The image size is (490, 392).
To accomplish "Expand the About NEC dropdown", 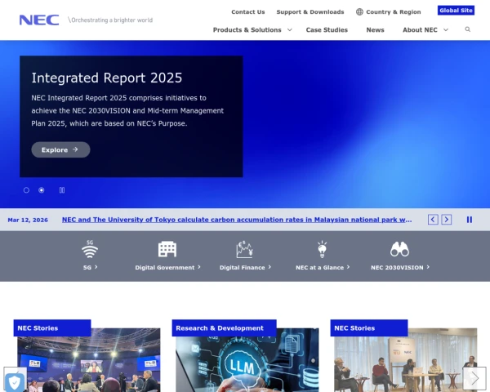I will [x=425, y=29].
